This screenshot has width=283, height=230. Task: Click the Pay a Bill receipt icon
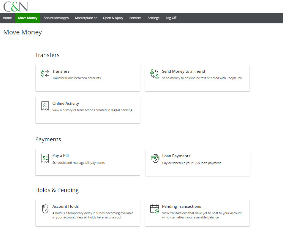pos(45,158)
